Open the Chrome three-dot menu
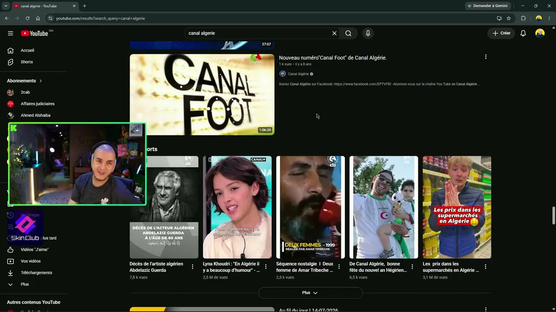 [x=549, y=18]
